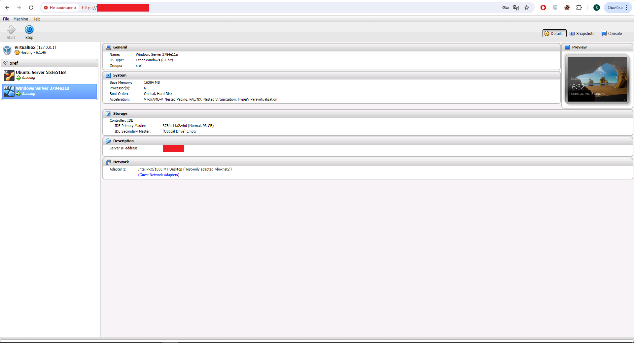The image size is (634, 343).
Task: Click the Opera red extension icon
Action: (x=543, y=8)
